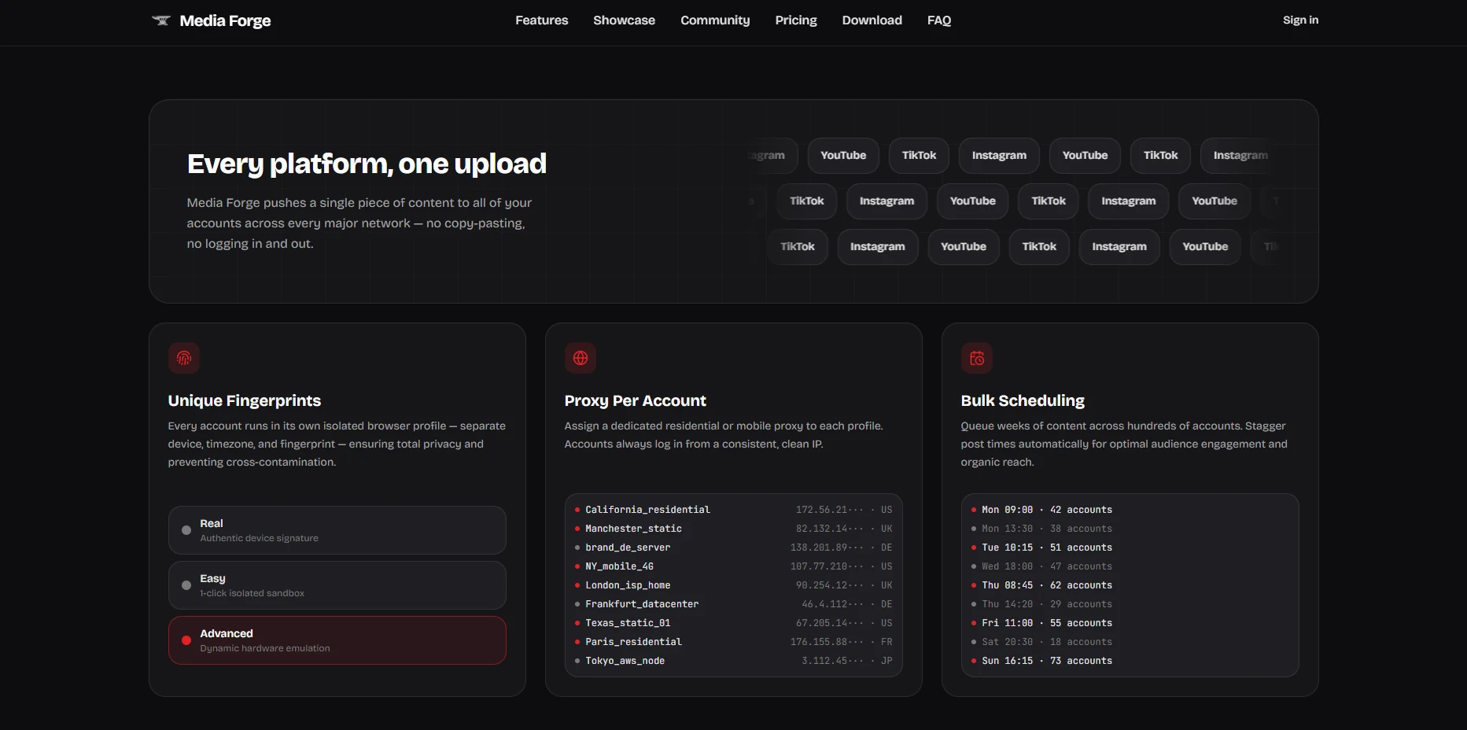This screenshot has width=1467, height=730.
Task: Click the Proxy Per Account card title
Action: (636, 400)
